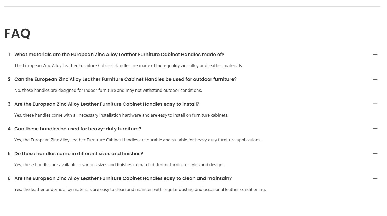Toggle question 5 about sizes and finishes
This screenshot has height=216, width=387.
(79, 154)
